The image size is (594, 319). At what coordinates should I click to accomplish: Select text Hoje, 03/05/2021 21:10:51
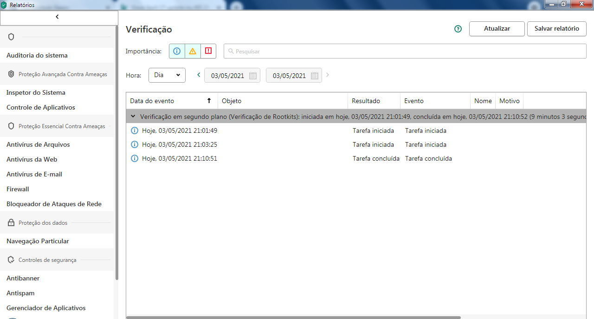180,159
